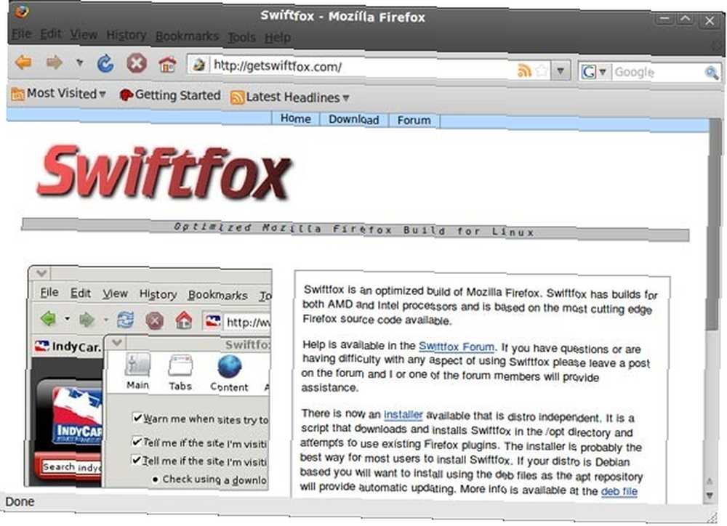This screenshot has height=526, width=727.
Task: Open the Help menu
Action: (278, 38)
